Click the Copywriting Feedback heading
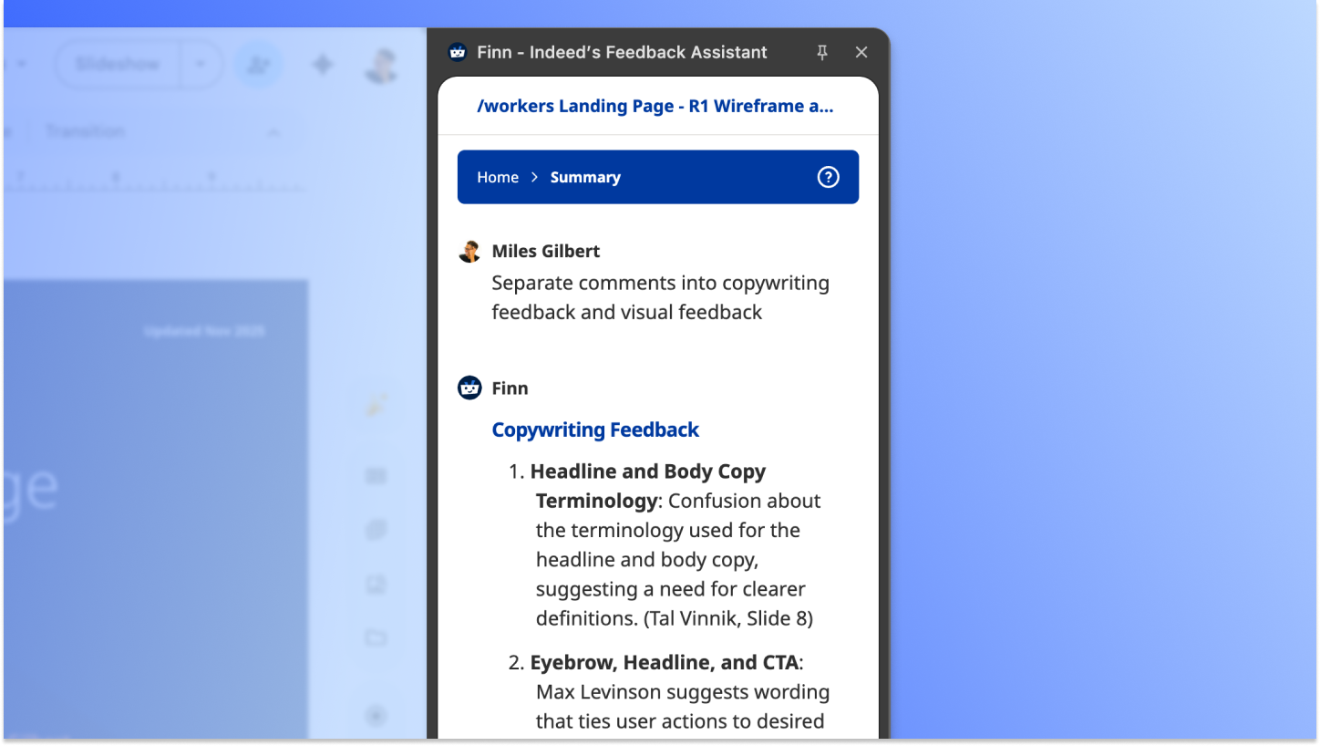Viewport: 1320px width, 746px height. pyautogui.click(x=595, y=430)
